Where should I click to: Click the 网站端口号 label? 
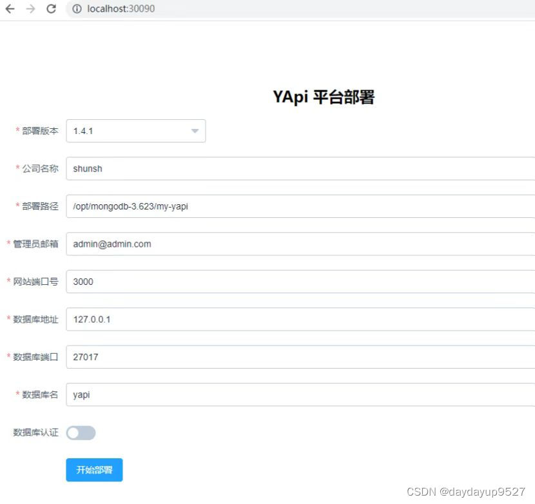(x=35, y=282)
